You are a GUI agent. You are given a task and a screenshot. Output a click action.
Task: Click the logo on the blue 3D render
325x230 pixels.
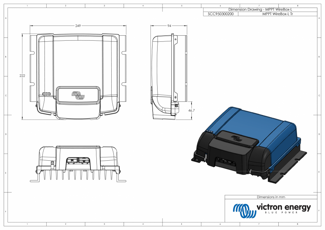pyautogui.click(x=237, y=138)
